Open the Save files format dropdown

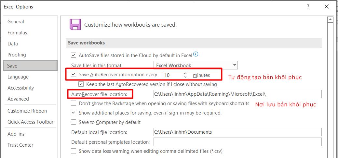point(196,65)
